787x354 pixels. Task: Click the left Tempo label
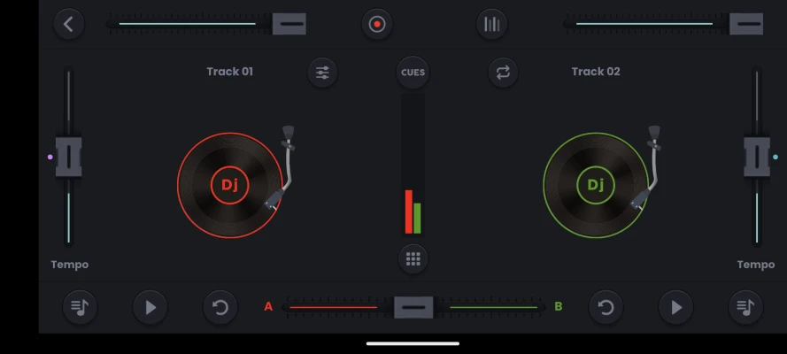click(70, 265)
